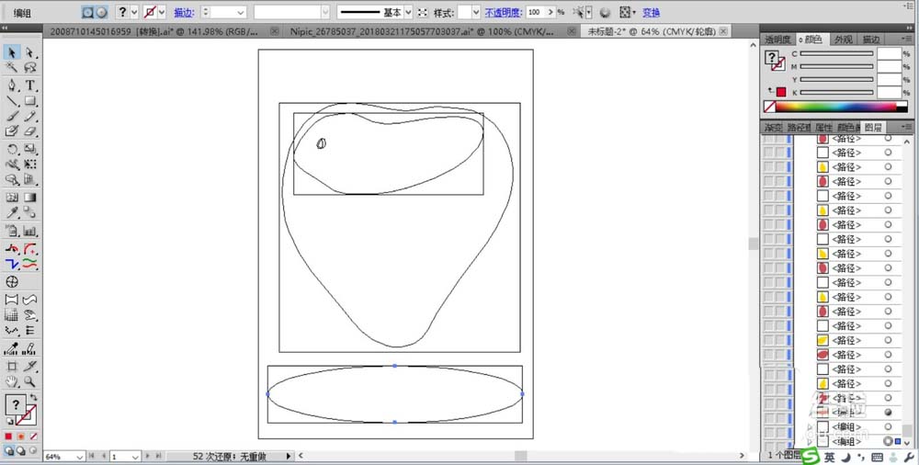Open stroke color dropdown in control bar
Screen dimensions: 919x465
(x=162, y=12)
